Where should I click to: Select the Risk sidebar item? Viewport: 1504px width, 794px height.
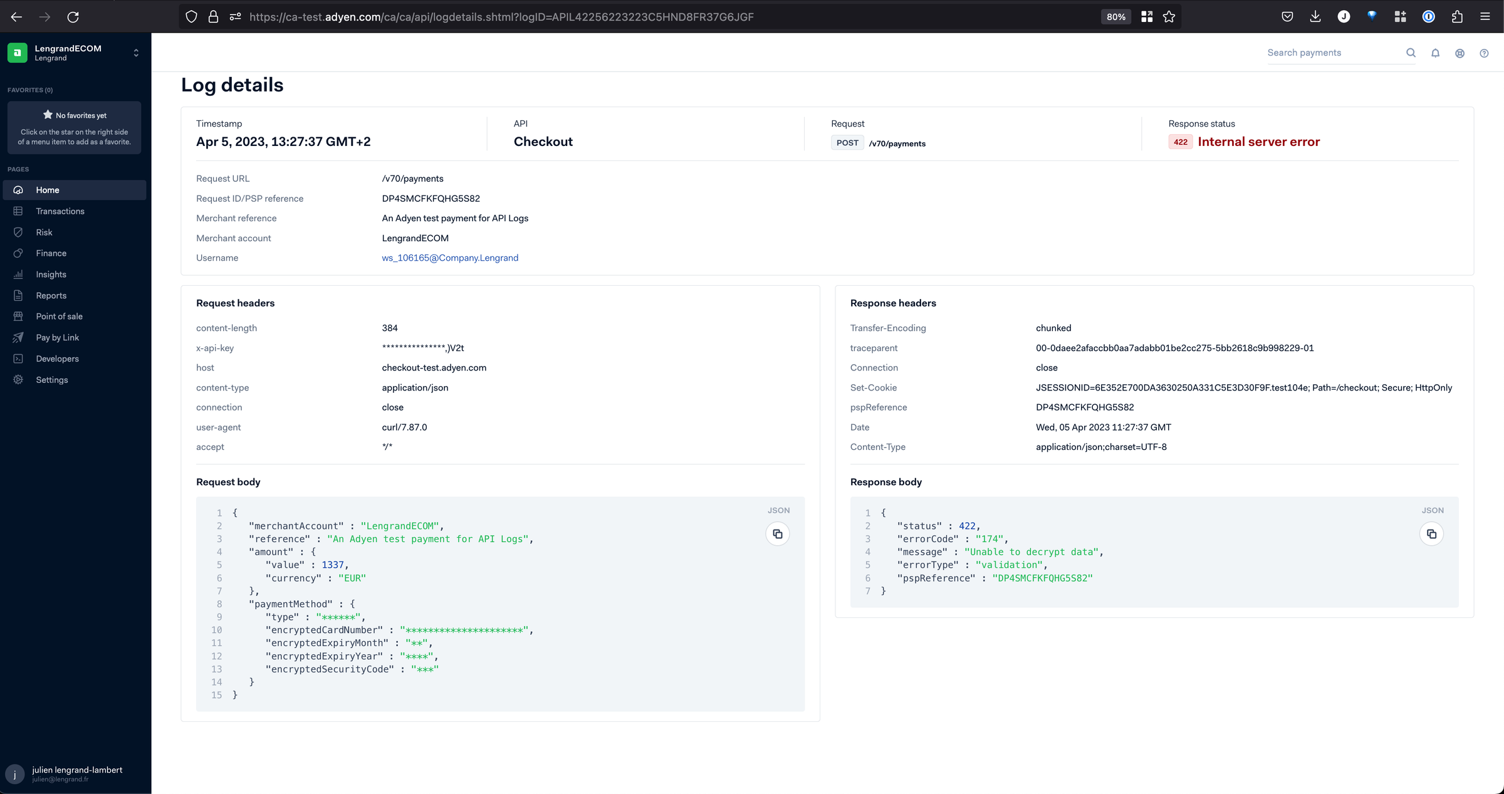coord(44,232)
